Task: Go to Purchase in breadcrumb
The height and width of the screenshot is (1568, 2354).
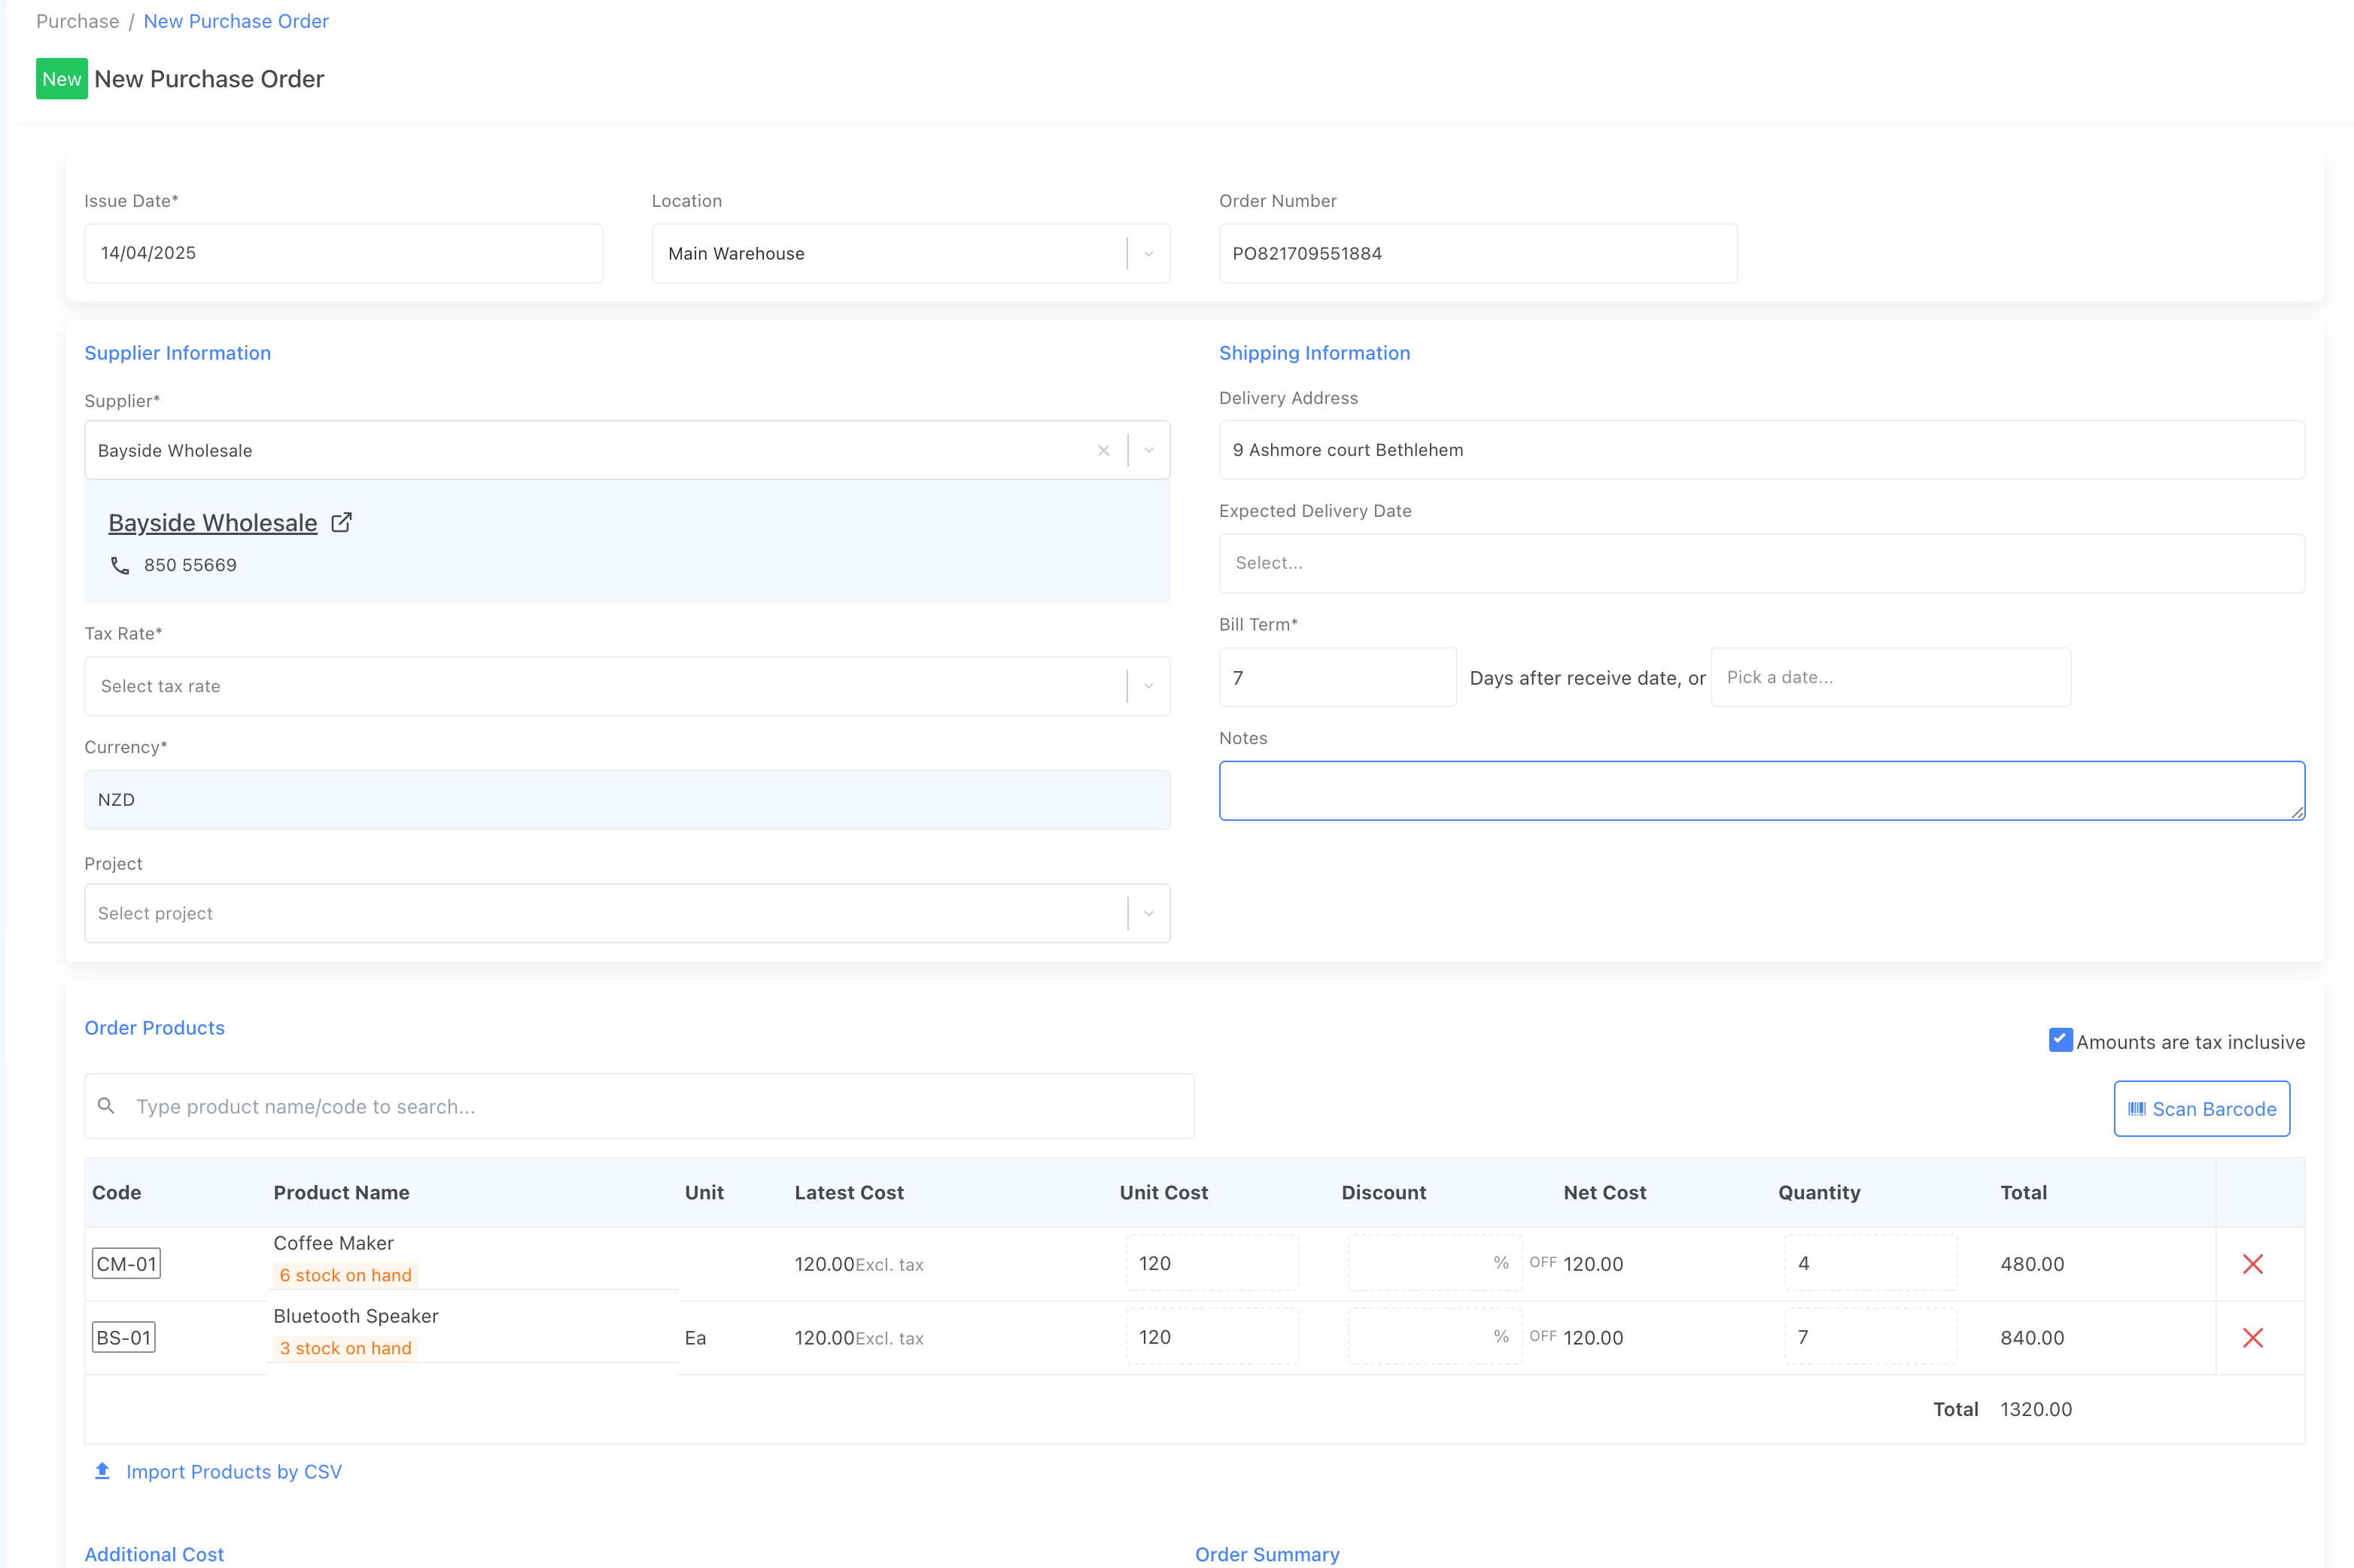Action: click(x=77, y=21)
